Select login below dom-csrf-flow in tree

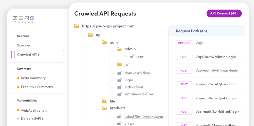[129, 80]
